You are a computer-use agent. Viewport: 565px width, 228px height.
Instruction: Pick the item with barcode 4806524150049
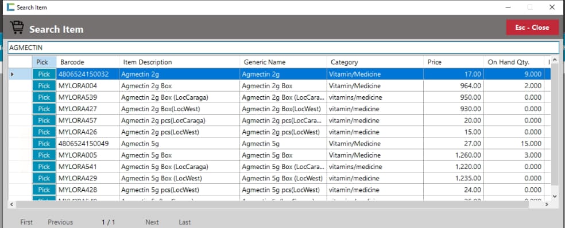pyautogui.click(x=44, y=143)
